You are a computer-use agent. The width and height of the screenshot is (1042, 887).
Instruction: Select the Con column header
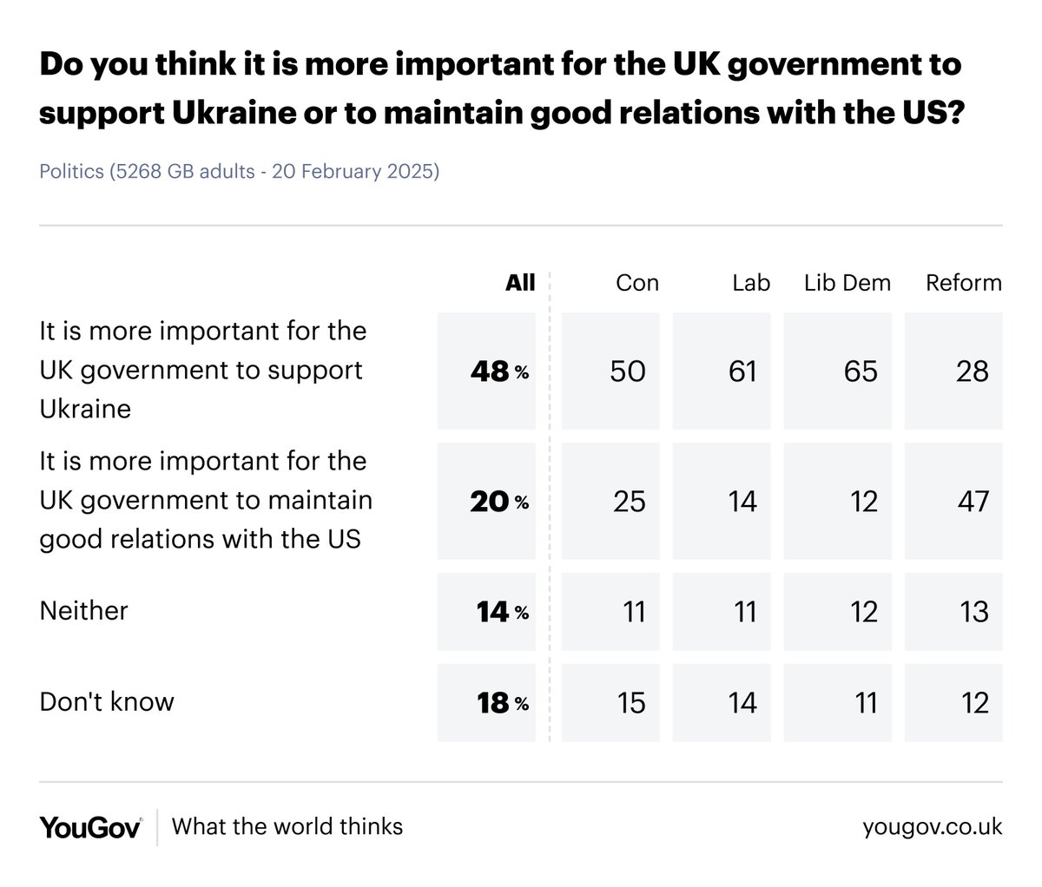pyautogui.click(x=636, y=283)
